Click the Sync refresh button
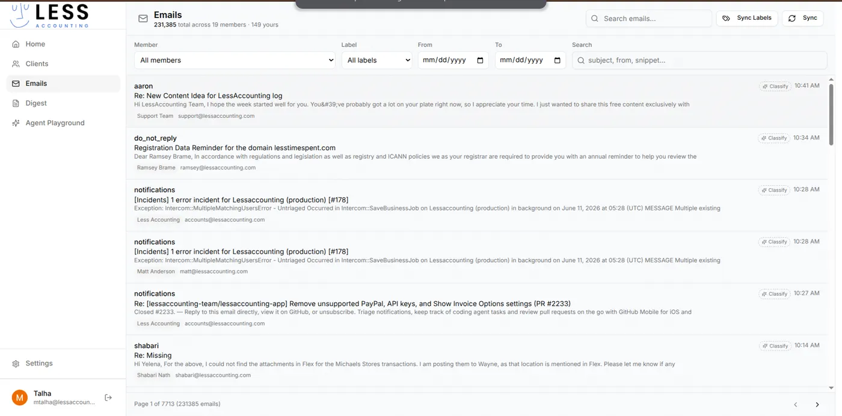842x416 pixels. tap(803, 18)
